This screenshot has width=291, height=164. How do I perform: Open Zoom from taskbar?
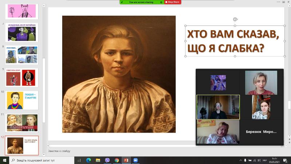coord(135,160)
